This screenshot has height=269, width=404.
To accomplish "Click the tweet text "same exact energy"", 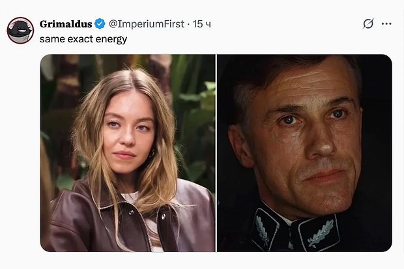I will pyautogui.click(x=83, y=39).
